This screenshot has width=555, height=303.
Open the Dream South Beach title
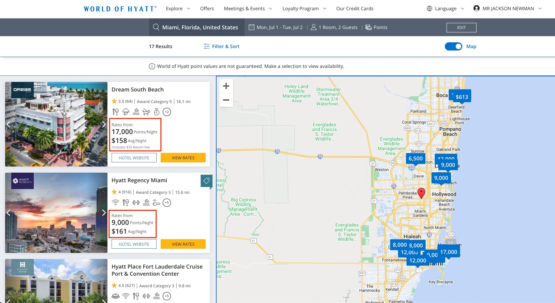(x=137, y=89)
